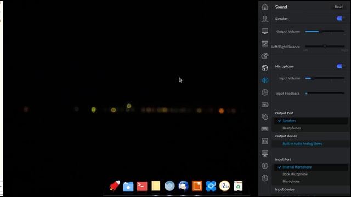Click the Input device heading
Viewport: 351px width, 197px height.
(x=285, y=189)
